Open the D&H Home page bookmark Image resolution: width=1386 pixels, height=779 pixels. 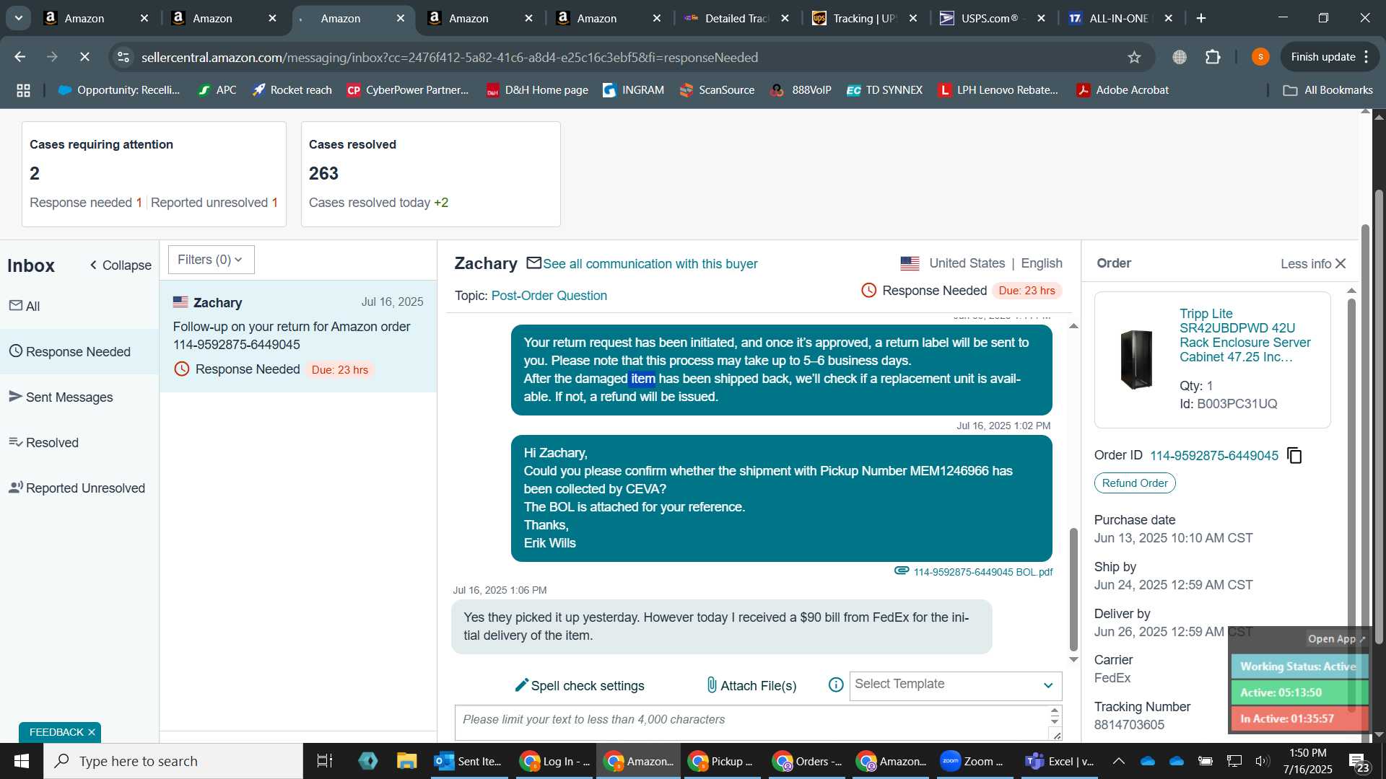537,90
